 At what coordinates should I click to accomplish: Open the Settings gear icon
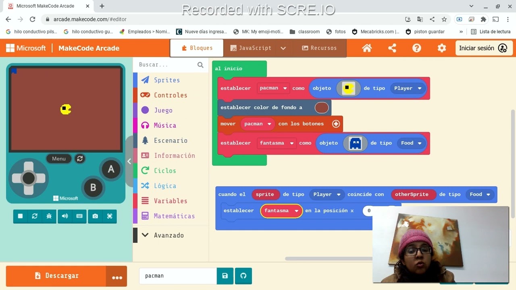[442, 48]
